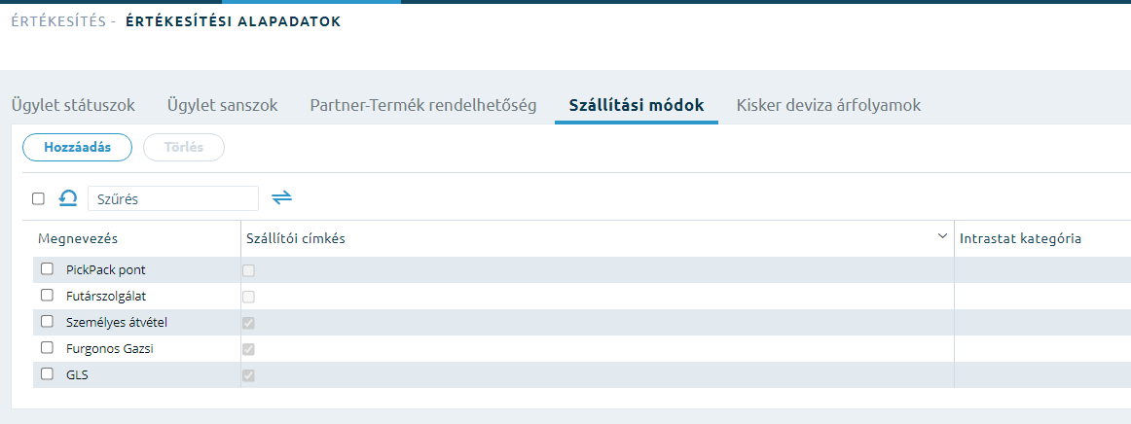Click the reset filter undo icon
This screenshot has width=1131, height=424.
(x=68, y=198)
